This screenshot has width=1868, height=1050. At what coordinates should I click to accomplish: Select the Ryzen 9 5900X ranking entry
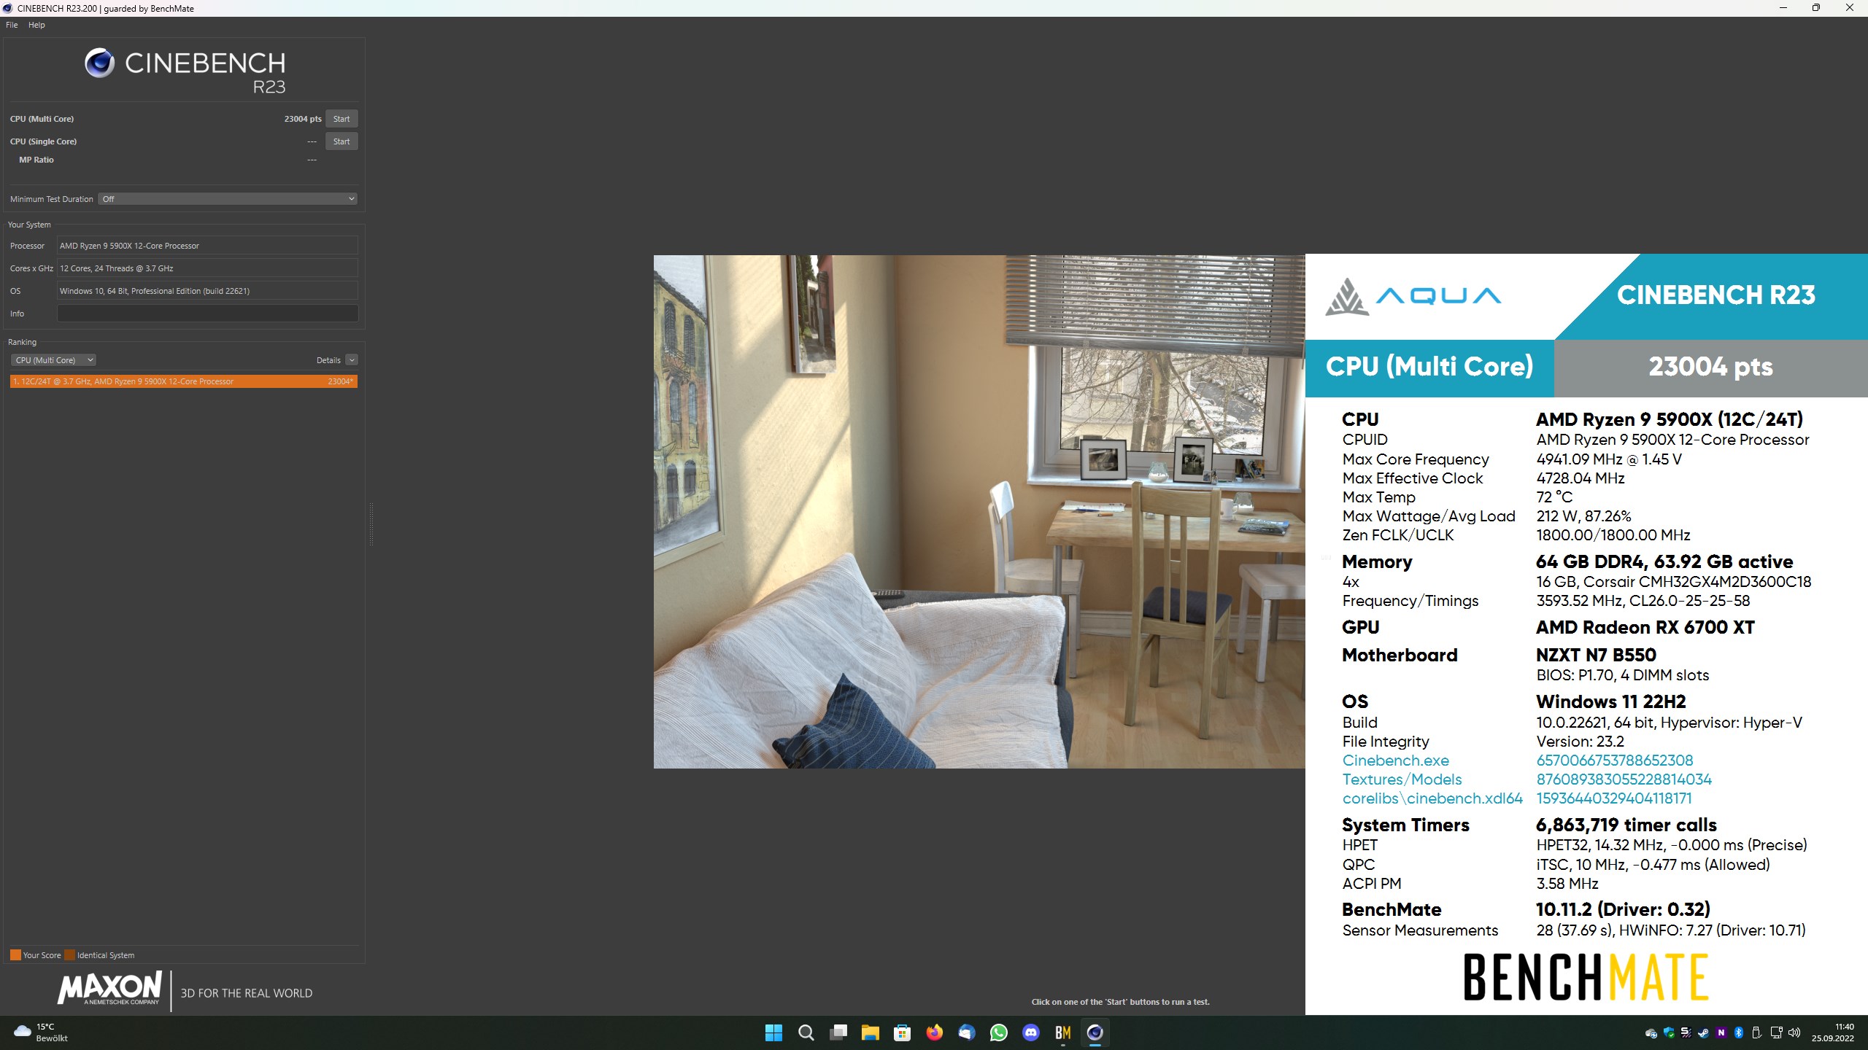pyautogui.click(x=184, y=381)
